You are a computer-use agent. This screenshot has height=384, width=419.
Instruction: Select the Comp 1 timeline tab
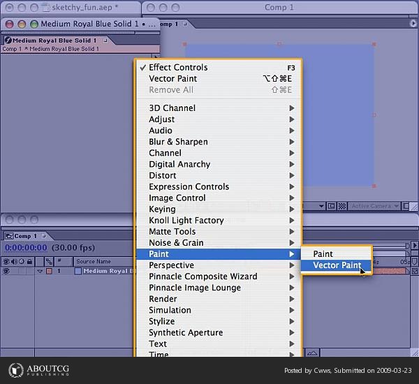coord(25,236)
